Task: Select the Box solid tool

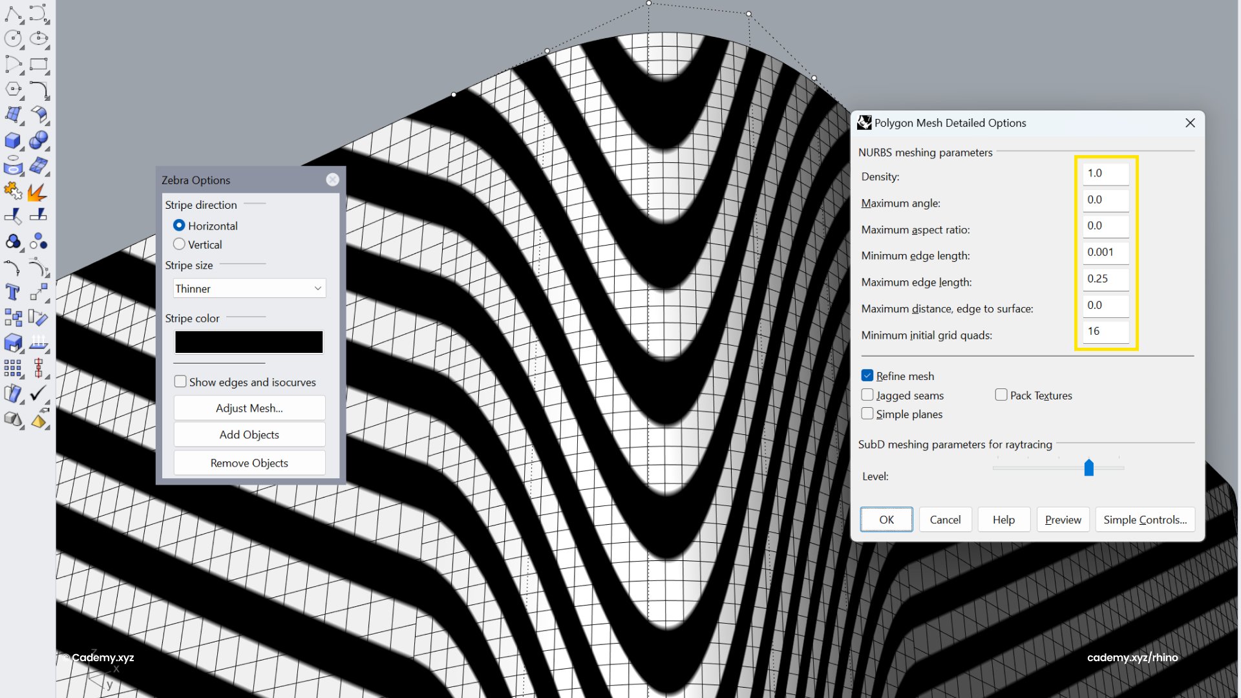Action: point(13,140)
